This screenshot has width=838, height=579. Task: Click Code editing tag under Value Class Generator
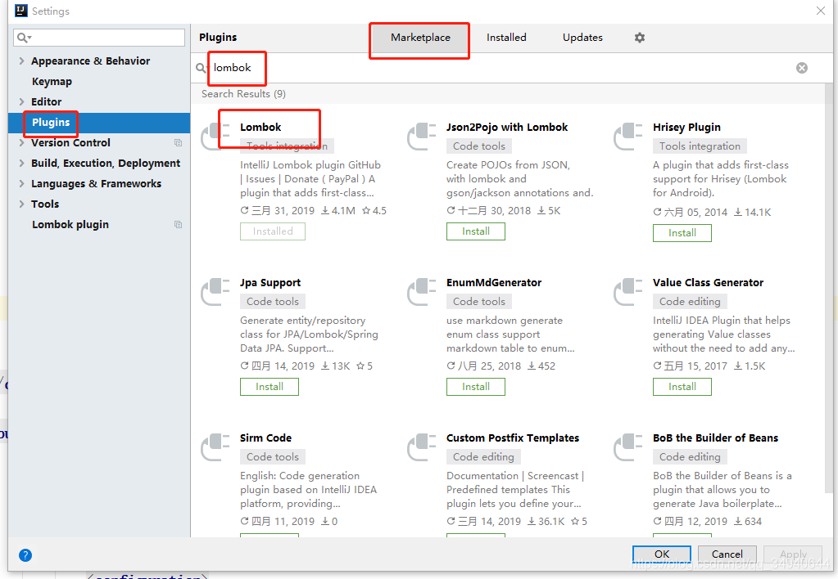(x=690, y=301)
